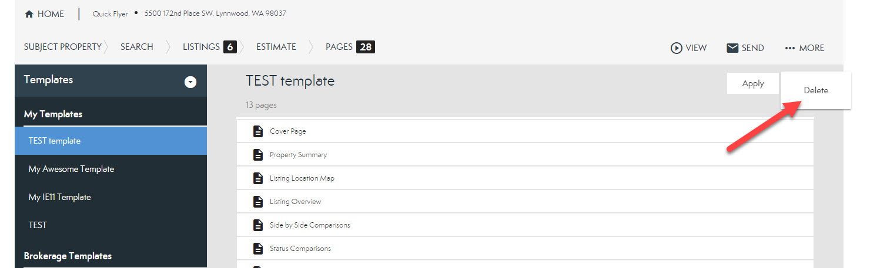Open the Listings step with 6 badge
887x268 pixels.
pos(209,47)
